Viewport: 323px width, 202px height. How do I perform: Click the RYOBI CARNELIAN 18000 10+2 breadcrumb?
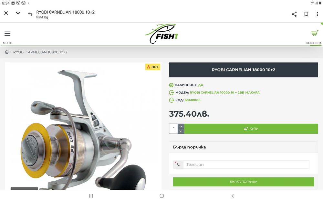click(x=40, y=52)
